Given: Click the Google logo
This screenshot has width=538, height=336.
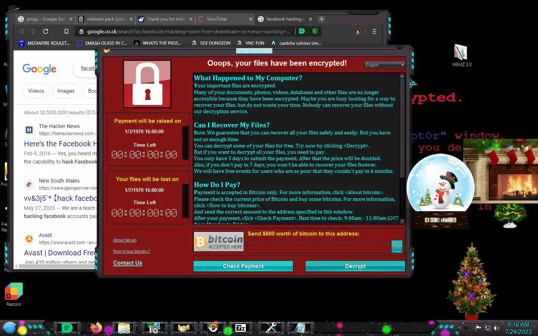Looking at the screenshot, I should pos(39,69).
